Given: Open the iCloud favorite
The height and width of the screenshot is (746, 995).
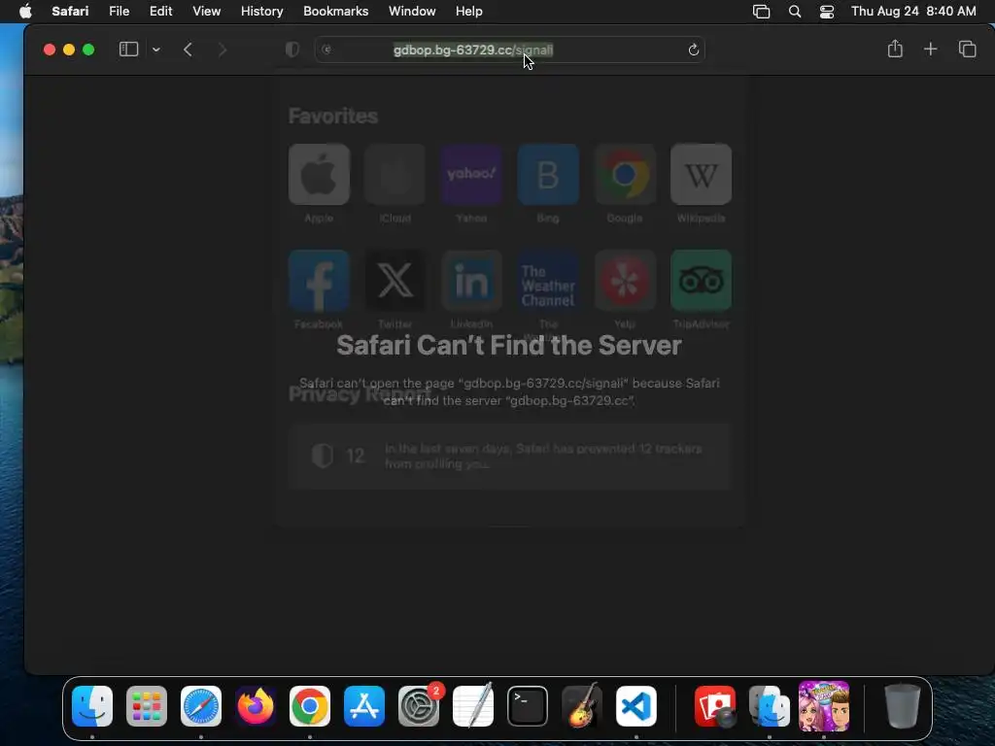Looking at the screenshot, I should (395, 175).
